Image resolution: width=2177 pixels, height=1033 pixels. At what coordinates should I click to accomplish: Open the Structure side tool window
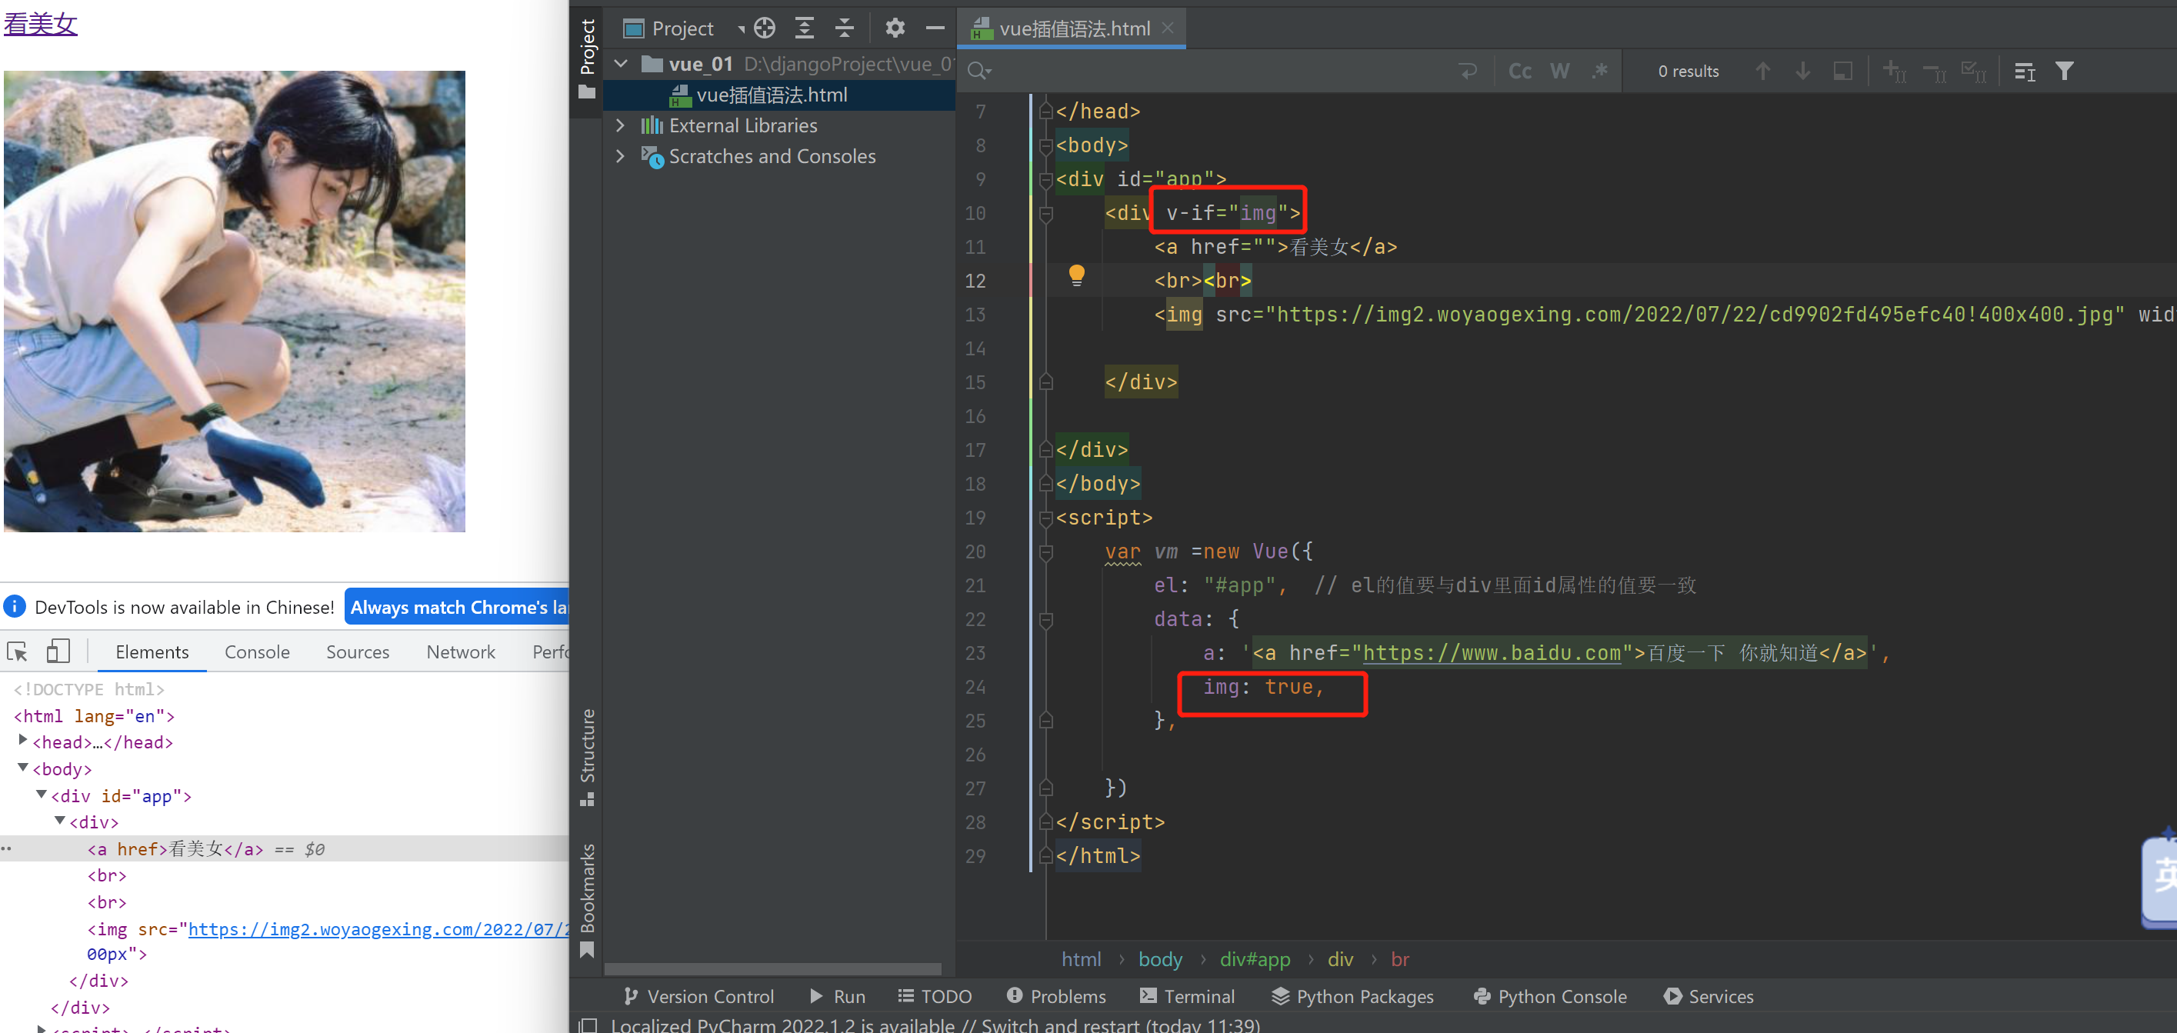click(x=586, y=757)
